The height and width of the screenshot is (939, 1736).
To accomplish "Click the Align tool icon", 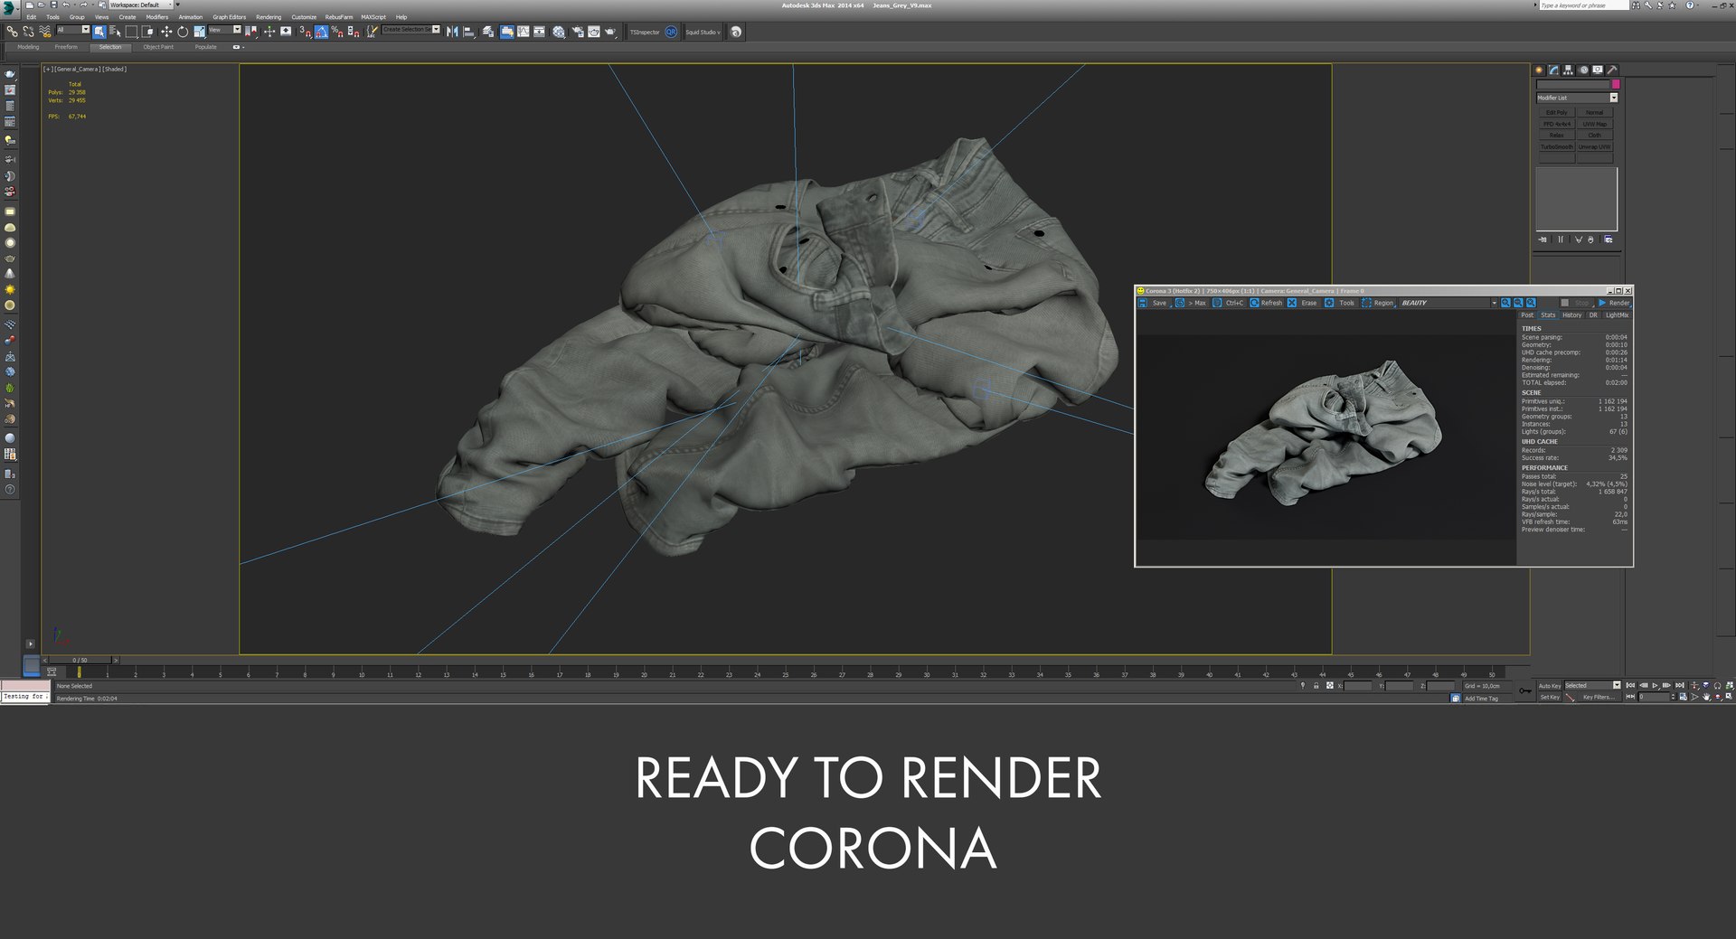I will point(468,32).
